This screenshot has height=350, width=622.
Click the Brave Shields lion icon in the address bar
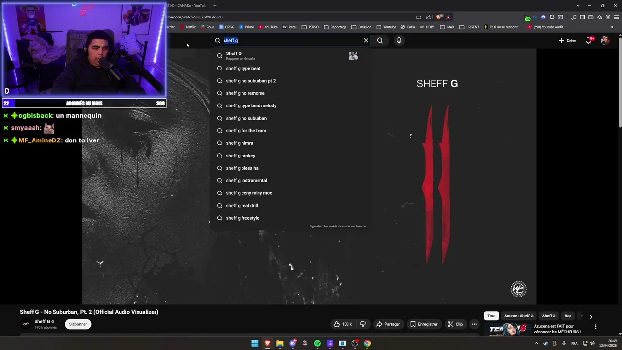440,17
